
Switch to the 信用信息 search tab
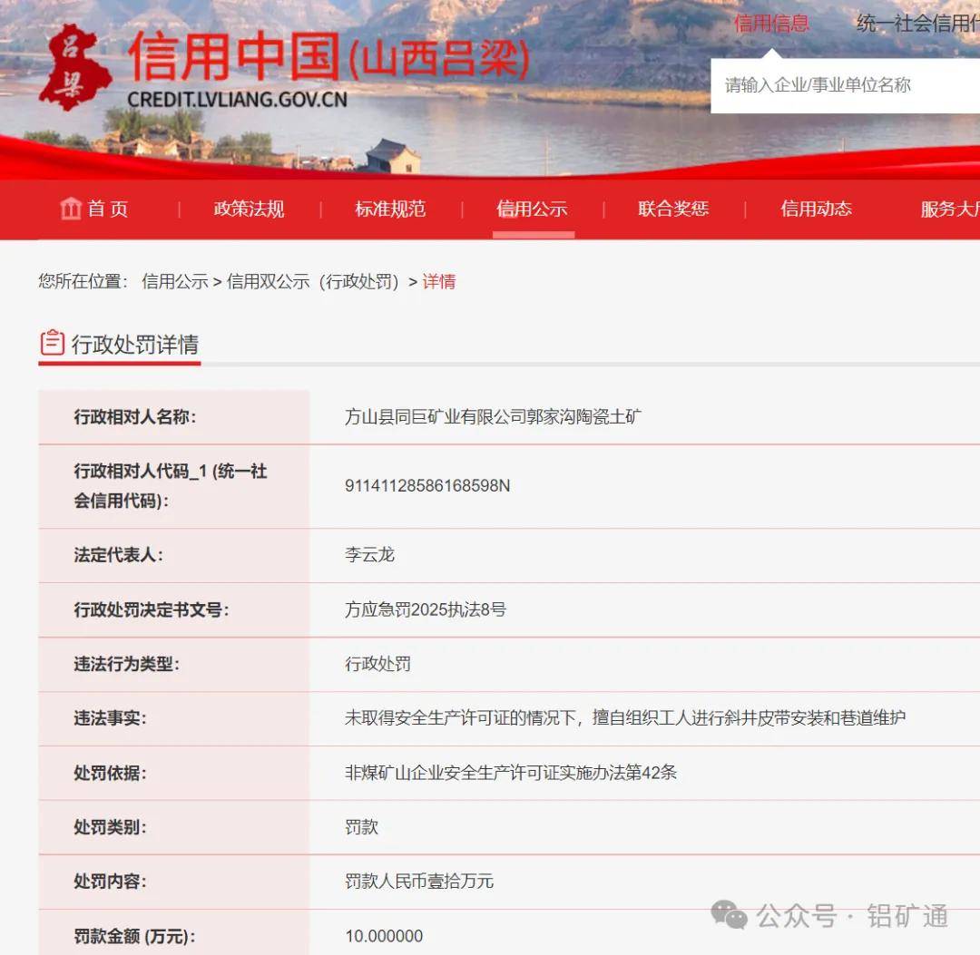[771, 24]
